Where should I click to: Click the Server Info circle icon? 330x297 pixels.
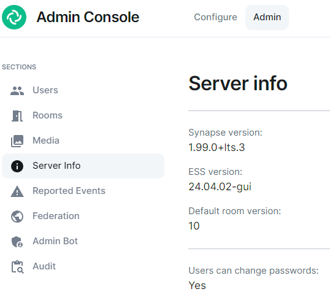[17, 166]
